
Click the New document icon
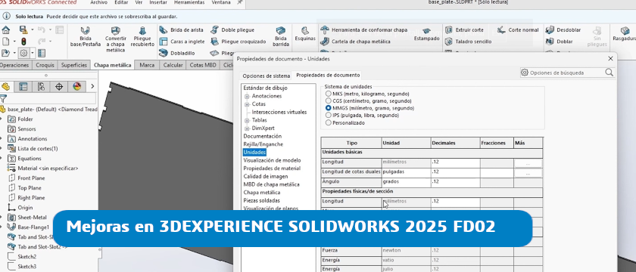[6, 42]
